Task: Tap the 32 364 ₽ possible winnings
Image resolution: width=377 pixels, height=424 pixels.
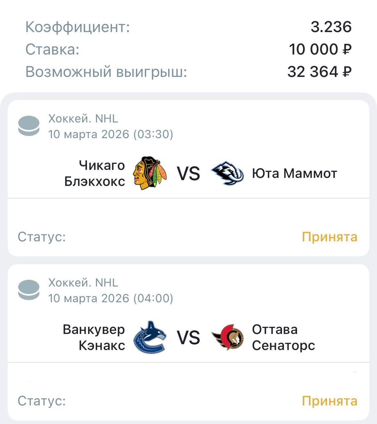Action: (x=319, y=72)
